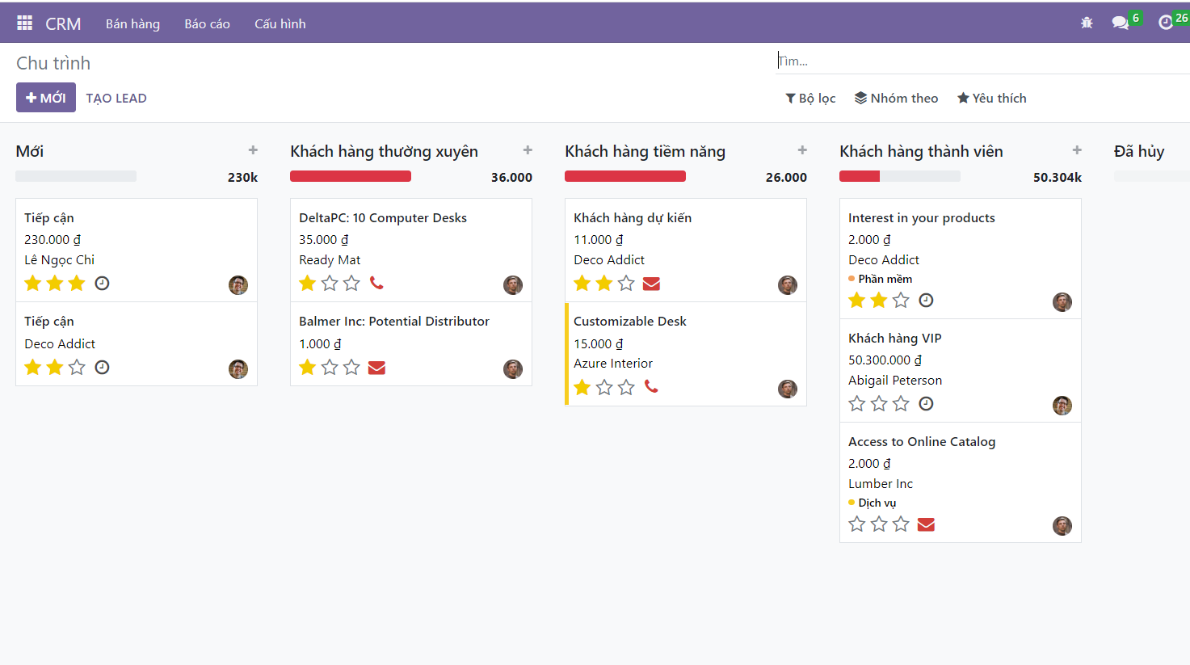Open the conversations chat bubble icon

pyautogui.click(x=1120, y=23)
